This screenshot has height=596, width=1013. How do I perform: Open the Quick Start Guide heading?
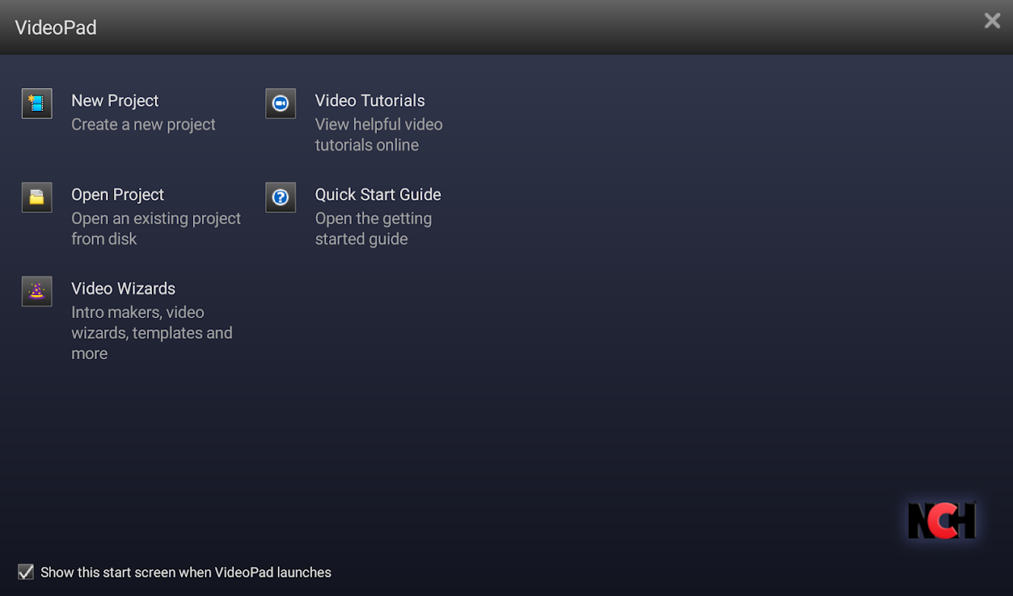click(x=378, y=194)
